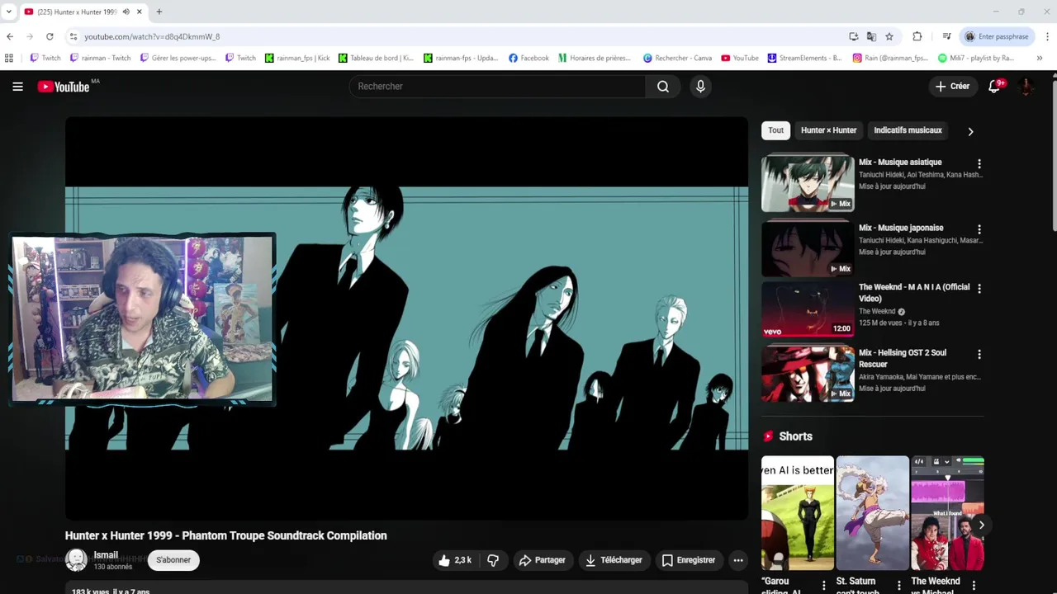The width and height of the screenshot is (1057, 594).
Task: Open the Ismail channel avatar
Action: (x=76, y=560)
